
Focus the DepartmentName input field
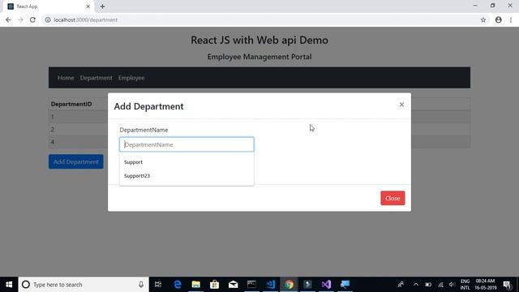[187, 144]
